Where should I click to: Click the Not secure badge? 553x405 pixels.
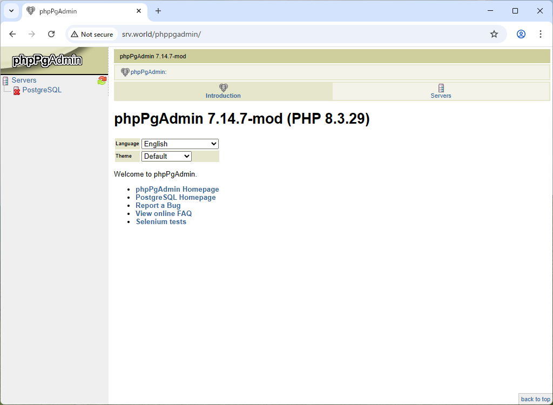(92, 33)
